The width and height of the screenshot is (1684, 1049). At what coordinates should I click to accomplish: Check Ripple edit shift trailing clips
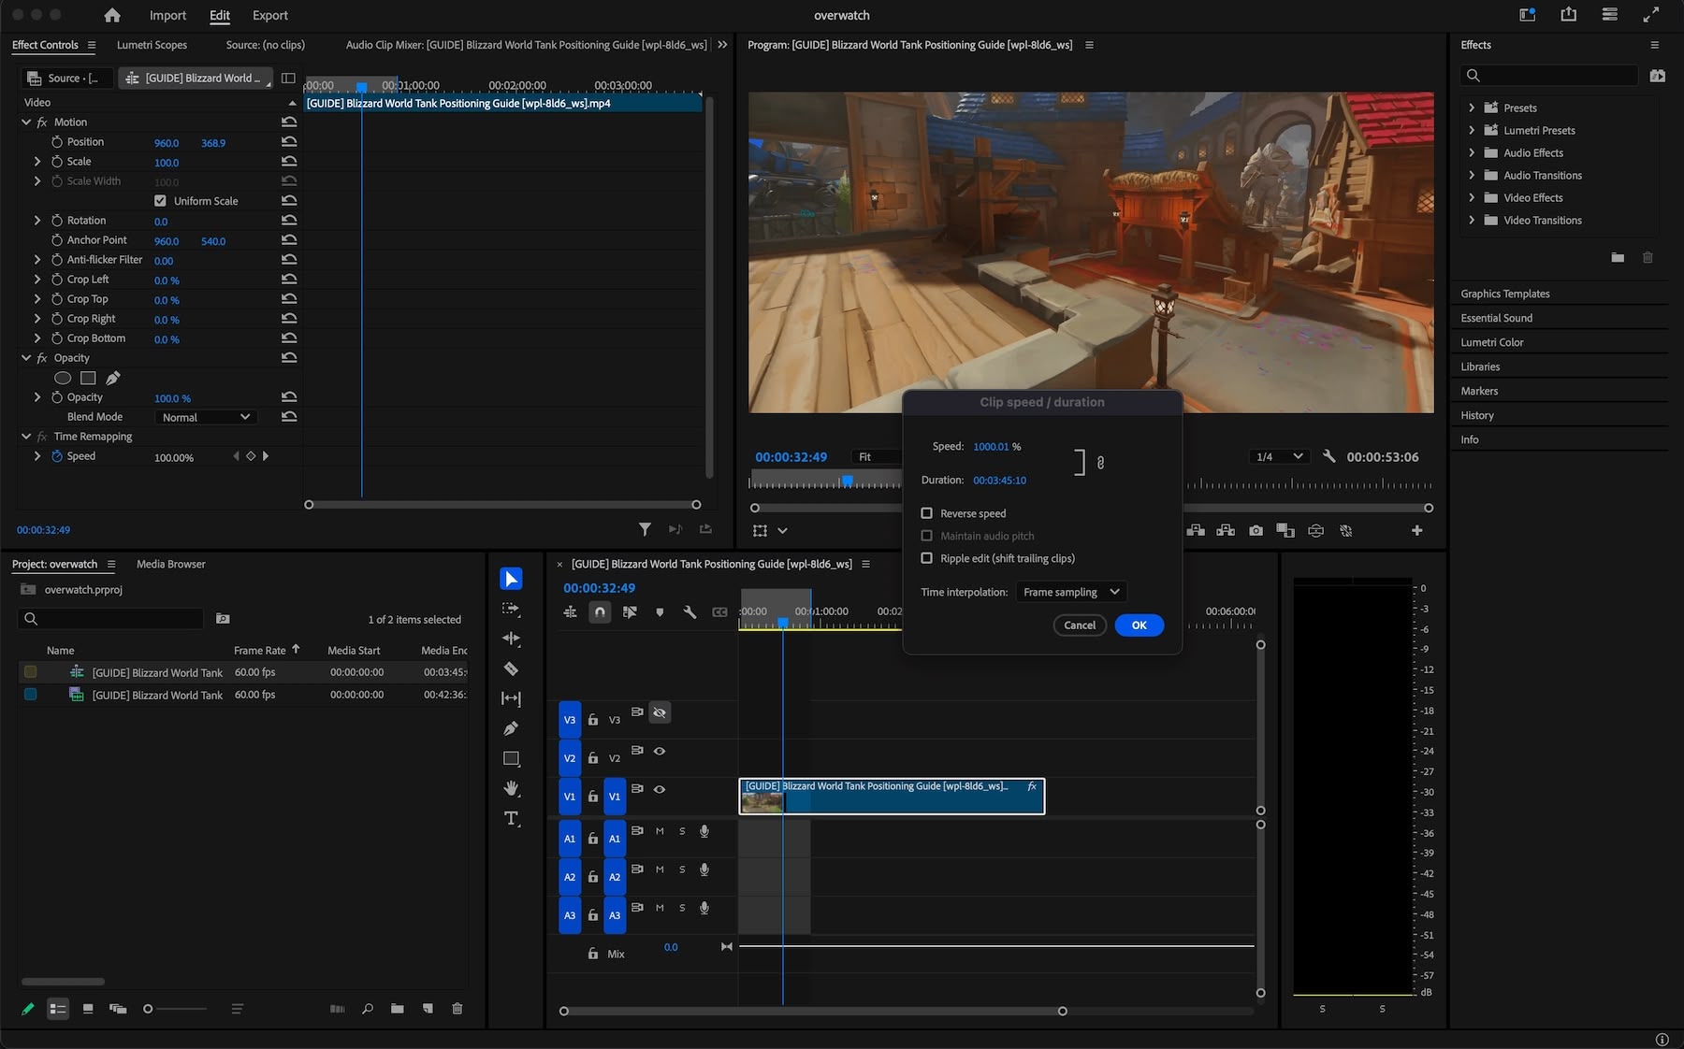click(x=927, y=558)
